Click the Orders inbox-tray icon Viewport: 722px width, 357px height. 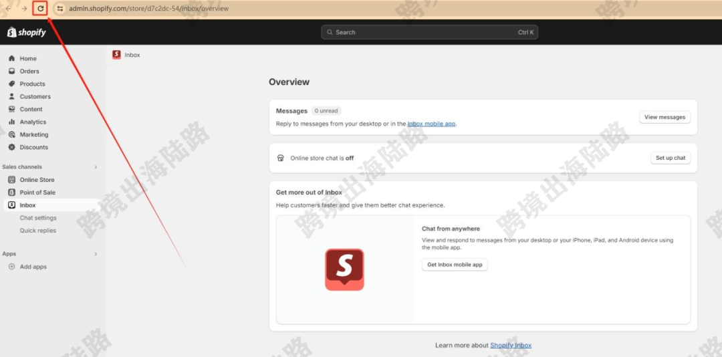pos(12,71)
